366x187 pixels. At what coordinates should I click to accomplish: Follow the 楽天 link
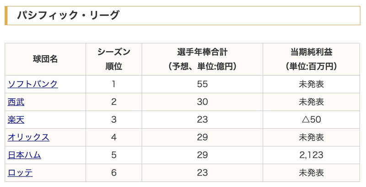16,119
